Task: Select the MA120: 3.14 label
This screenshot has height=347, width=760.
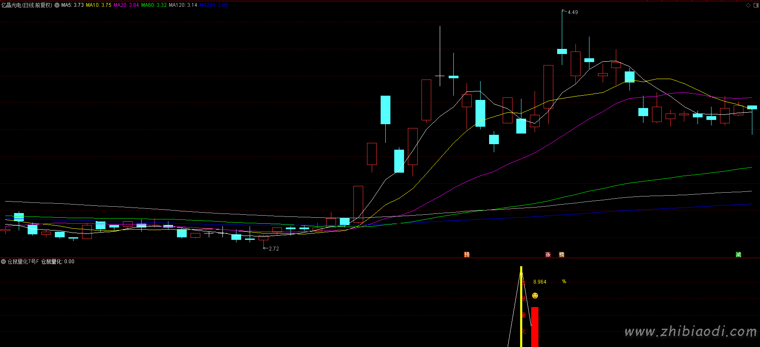Action: (x=183, y=5)
